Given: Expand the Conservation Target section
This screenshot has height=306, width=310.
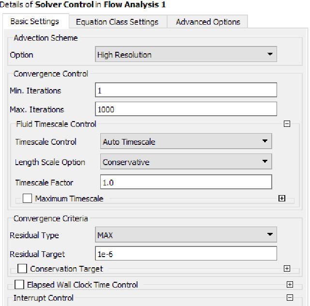Looking at the screenshot, I should [x=287, y=268].
